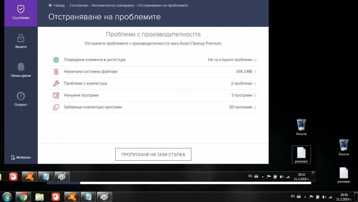Click the Състояние breadcrumb link
This screenshot has height=202, width=358.
coord(78,5)
